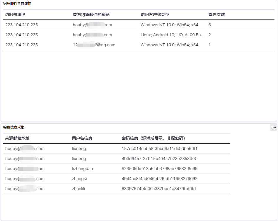Screen dimensions: 278x221
Task: Select IP 223.104.210.235 in the row with count 6
Action: (21, 25)
